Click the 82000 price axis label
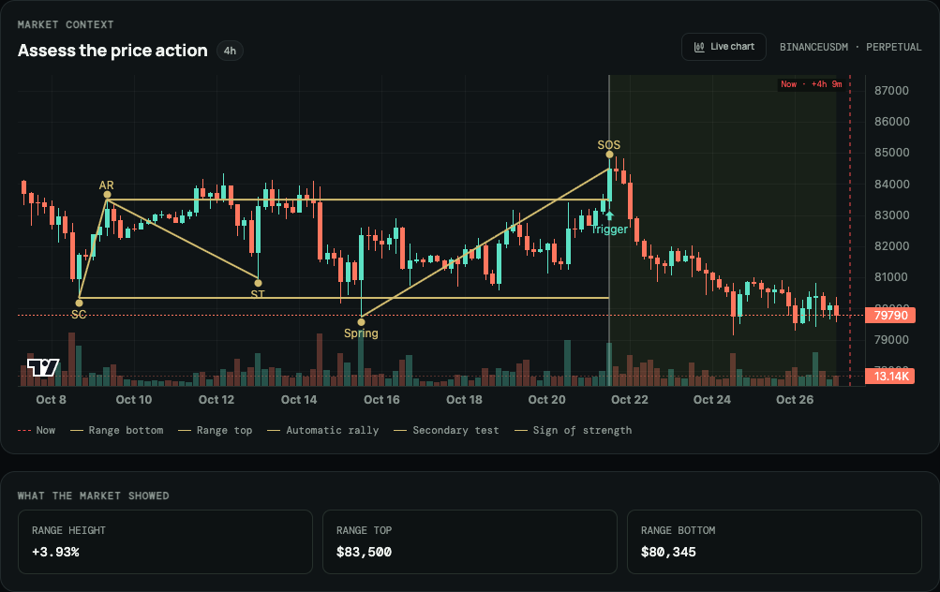This screenshot has height=592, width=940. pyautogui.click(x=891, y=245)
